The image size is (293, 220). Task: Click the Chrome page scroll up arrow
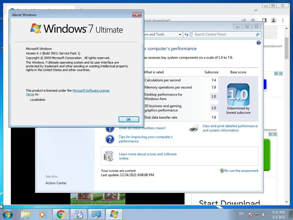(286, 29)
